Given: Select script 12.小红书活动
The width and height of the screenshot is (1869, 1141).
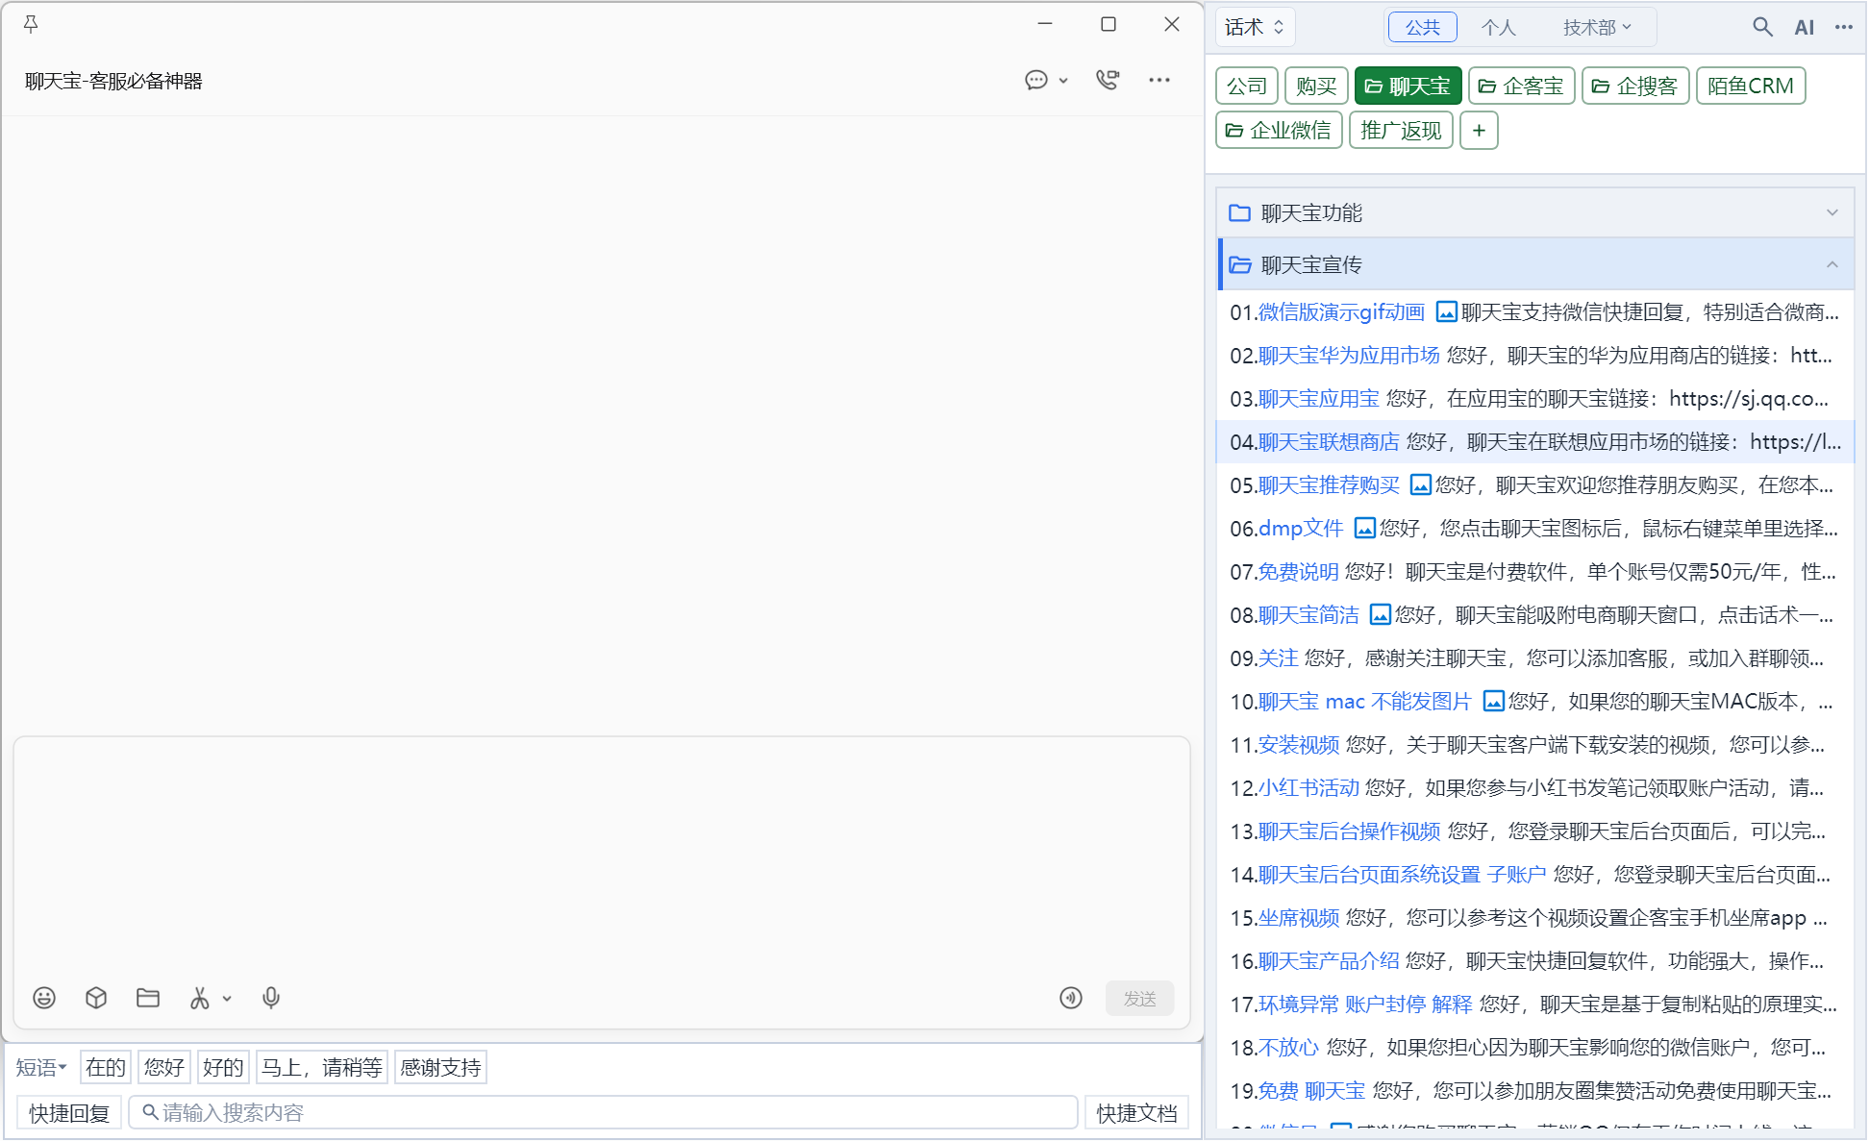Looking at the screenshot, I should pos(1535,788).
